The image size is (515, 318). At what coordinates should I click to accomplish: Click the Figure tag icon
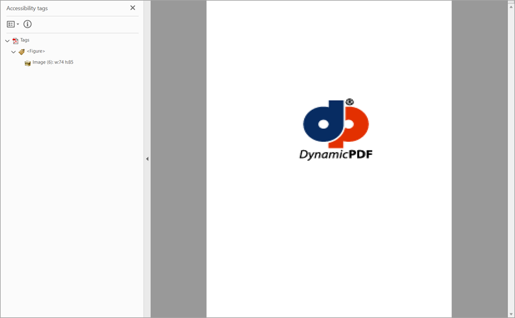click(22, 51)
